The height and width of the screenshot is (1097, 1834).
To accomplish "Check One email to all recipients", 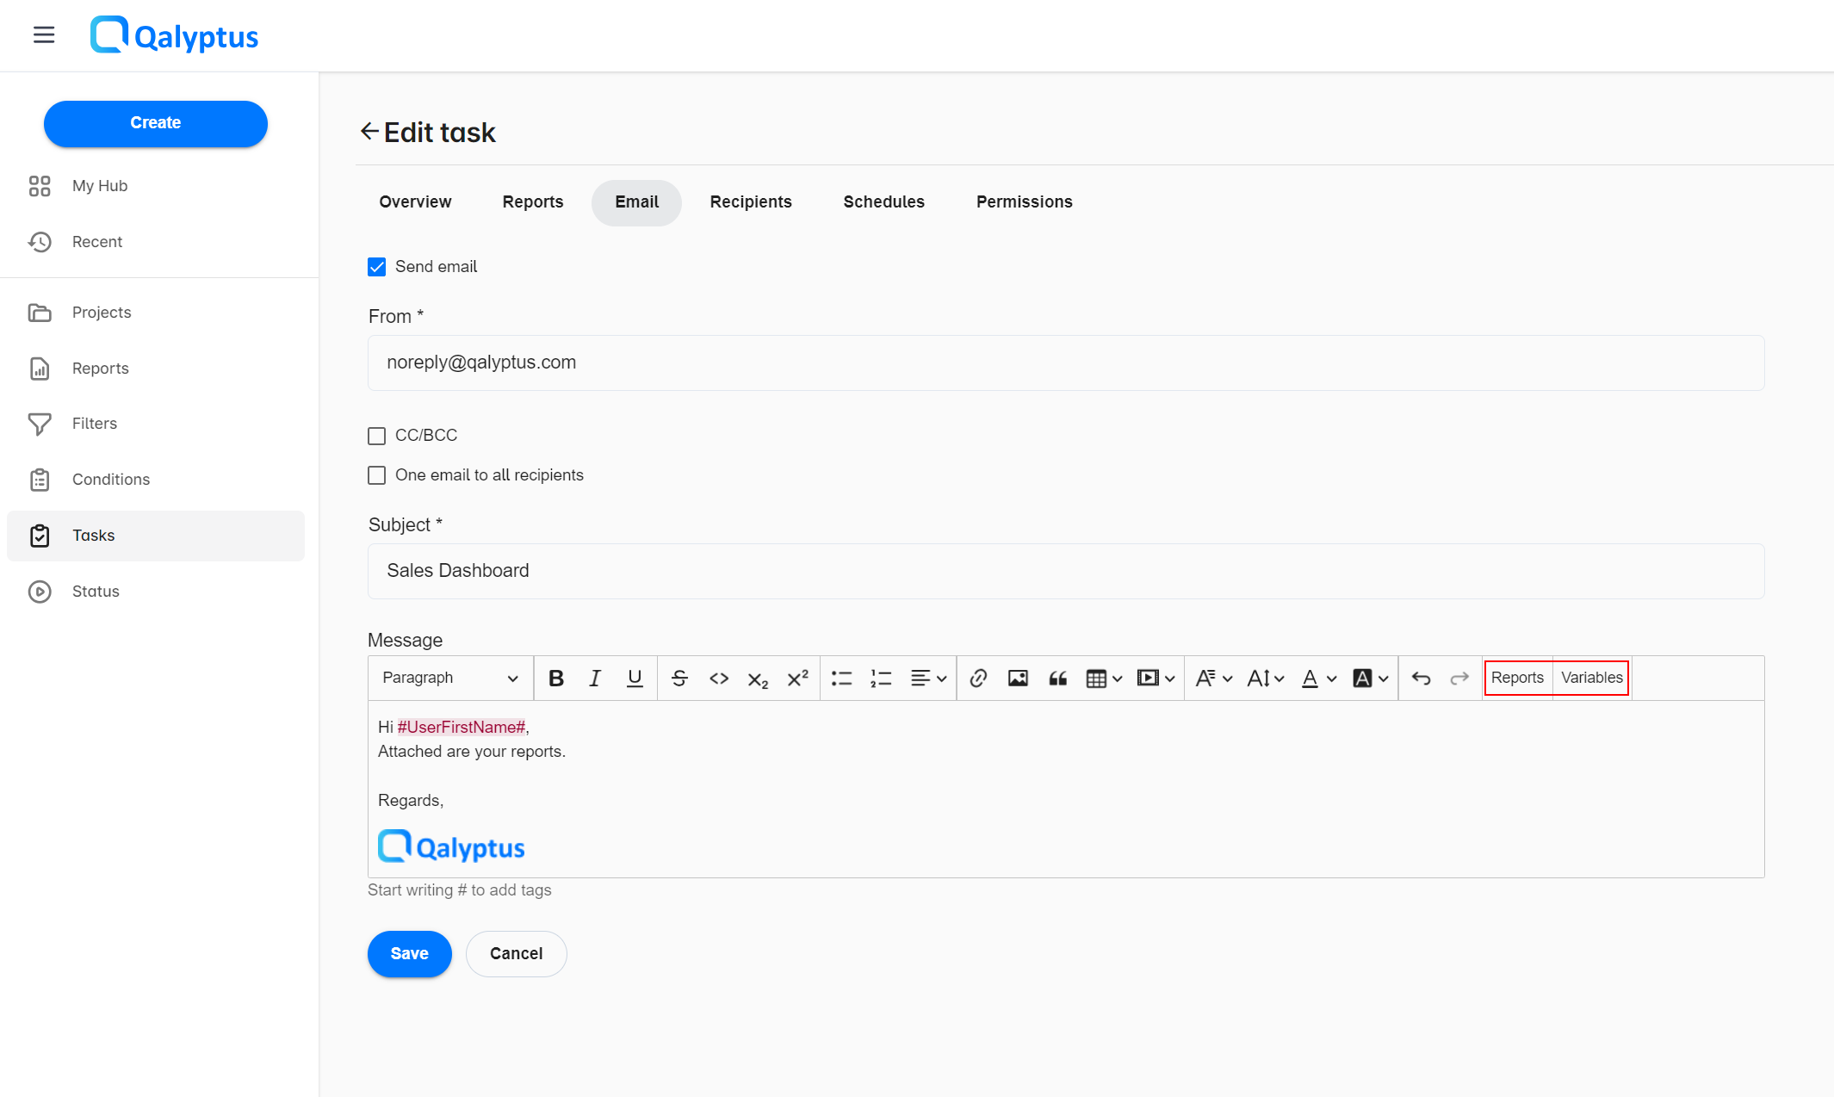I will click(377, 475).
